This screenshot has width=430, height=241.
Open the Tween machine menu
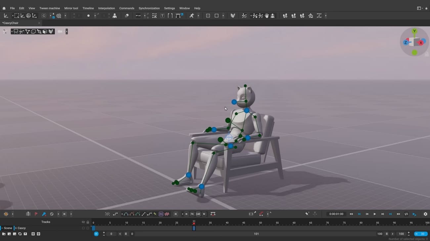(50, 8)
